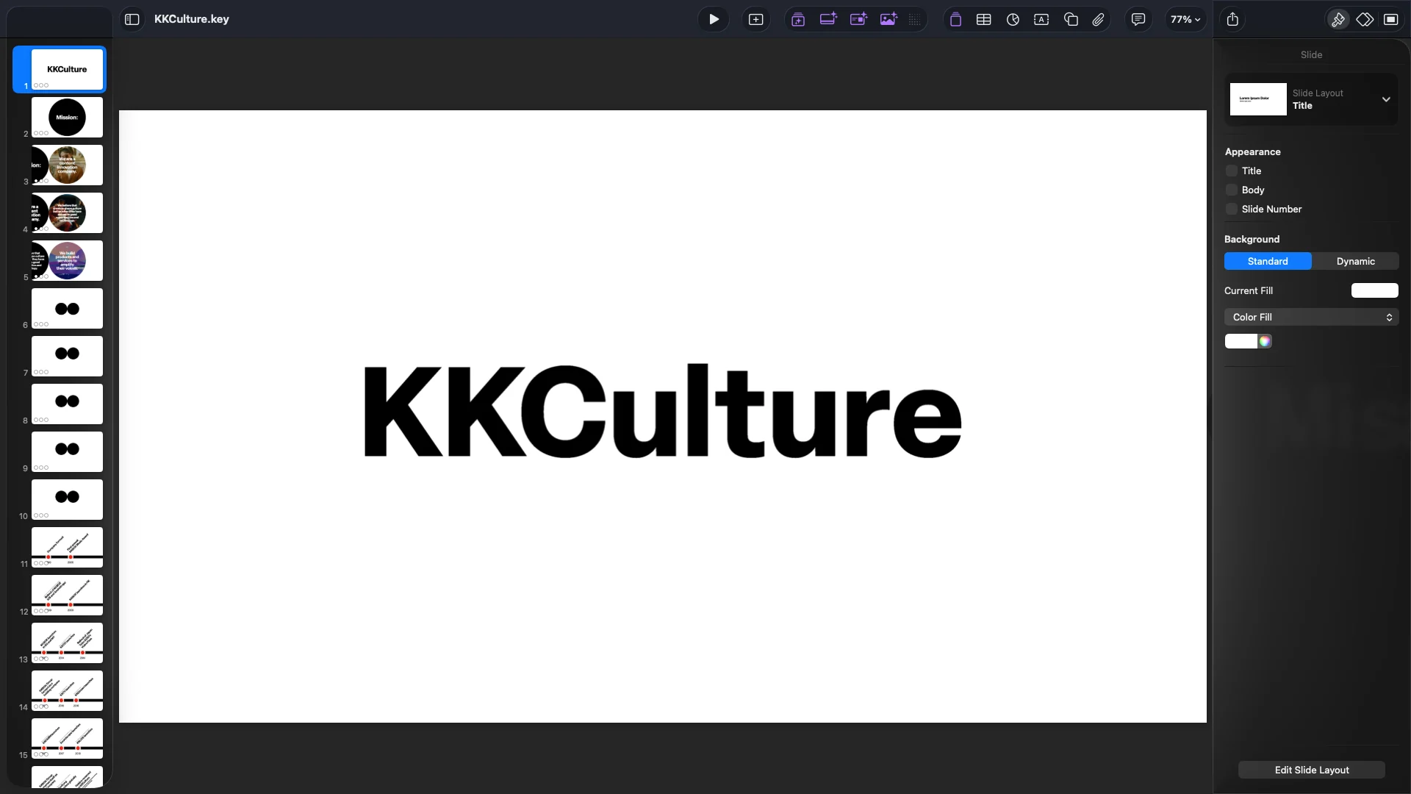Screen dimensions: 1411x794
Task: Select slide 4 thumbnail
Action: 67,213
